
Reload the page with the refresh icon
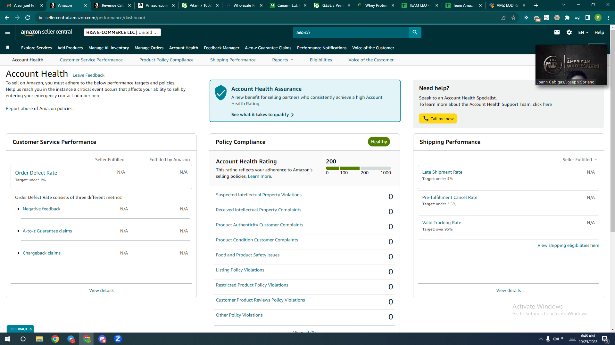28,18
